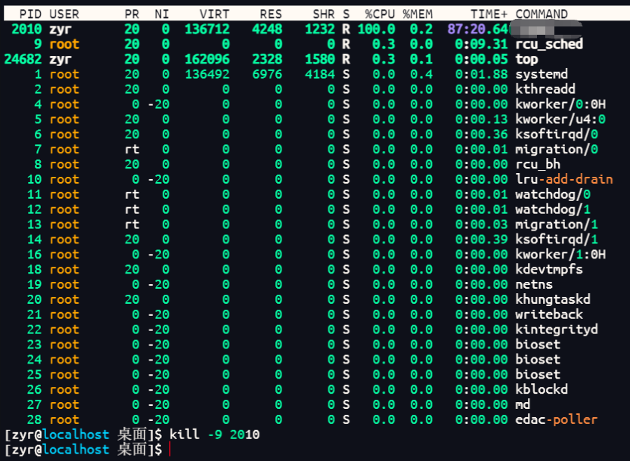The width and height of the screenshot is (630, 461).
Task: Click the edac-poller process name
Action: pos(557,419)
